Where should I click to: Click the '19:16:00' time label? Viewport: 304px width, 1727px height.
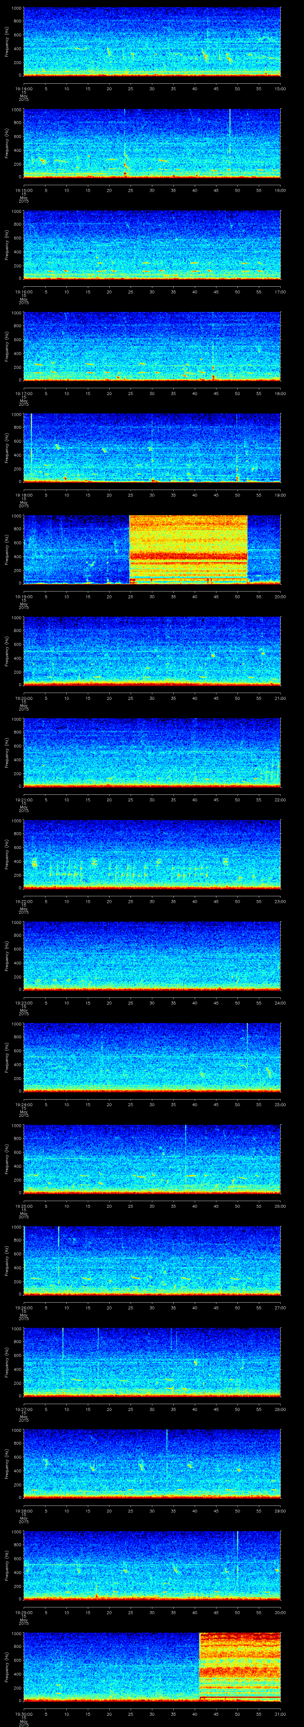[x=23, y=292]
